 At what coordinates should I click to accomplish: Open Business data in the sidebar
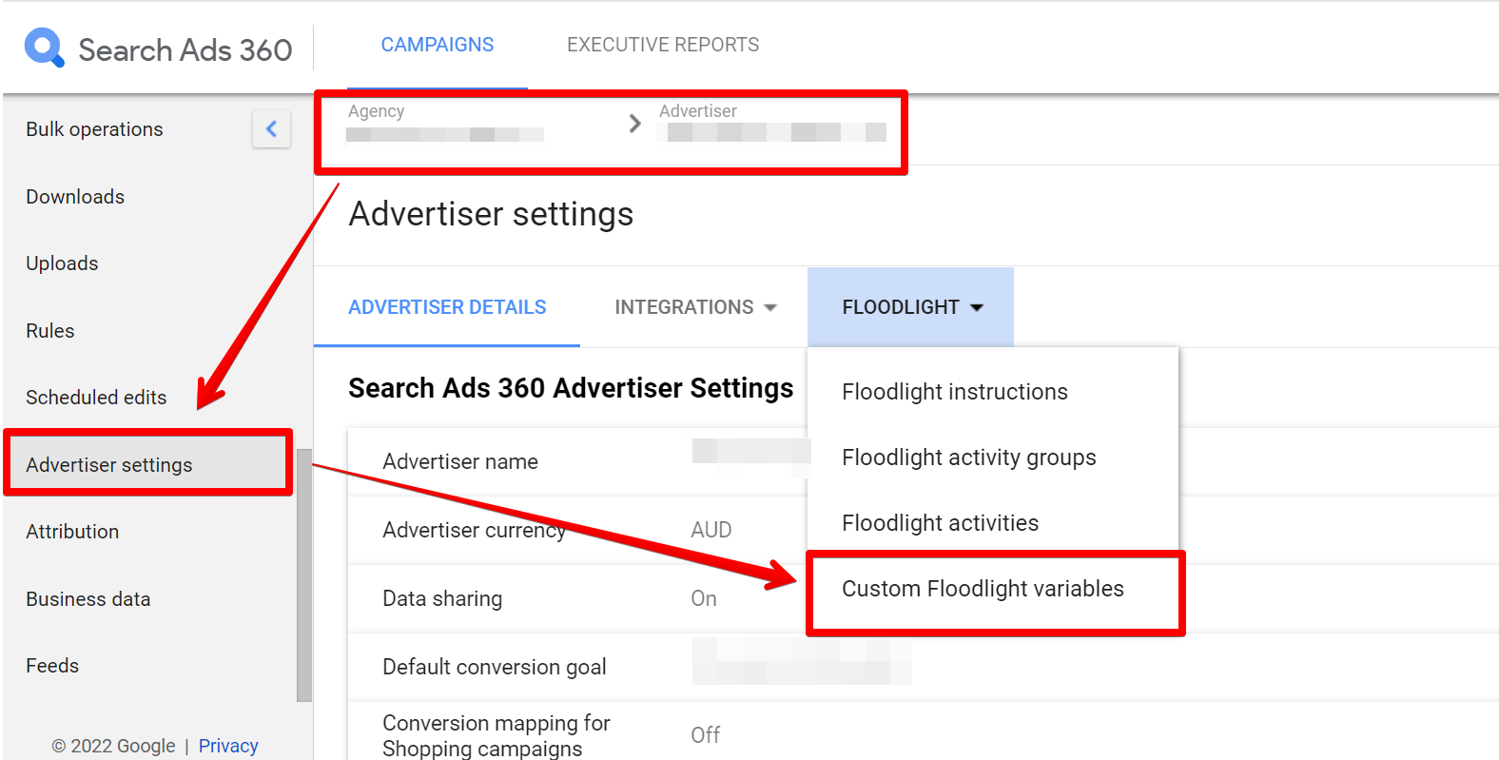pyautogui.click(x=88, y=599)
